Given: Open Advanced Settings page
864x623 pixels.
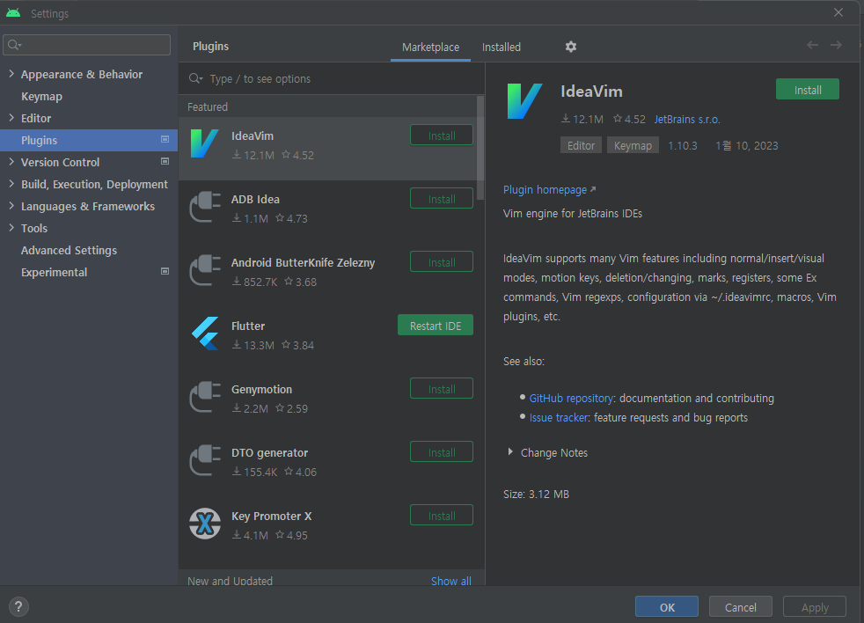Looking at the screenshot, I should pos(69,250).
